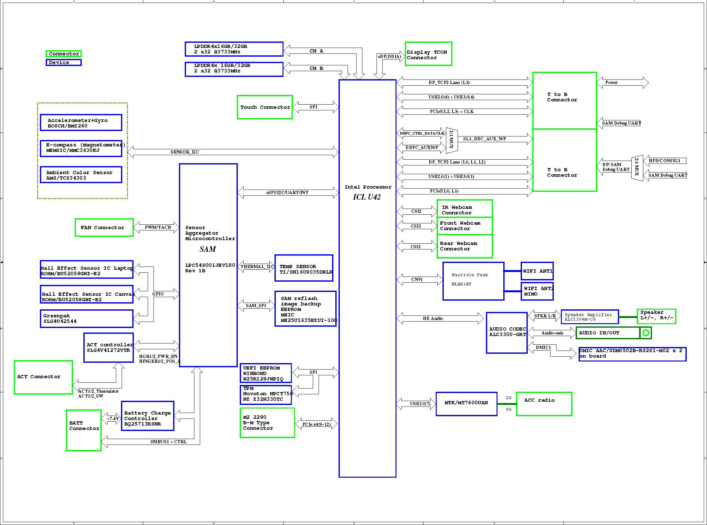Click the Rear Webcam Connector box
The width and height of the screenshot is (707, 525).
click(x=465, y=246)
